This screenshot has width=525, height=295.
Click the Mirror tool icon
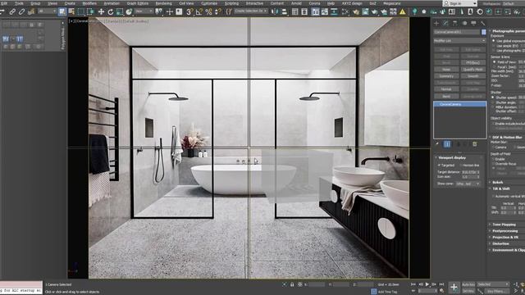[x=275, y=11]
